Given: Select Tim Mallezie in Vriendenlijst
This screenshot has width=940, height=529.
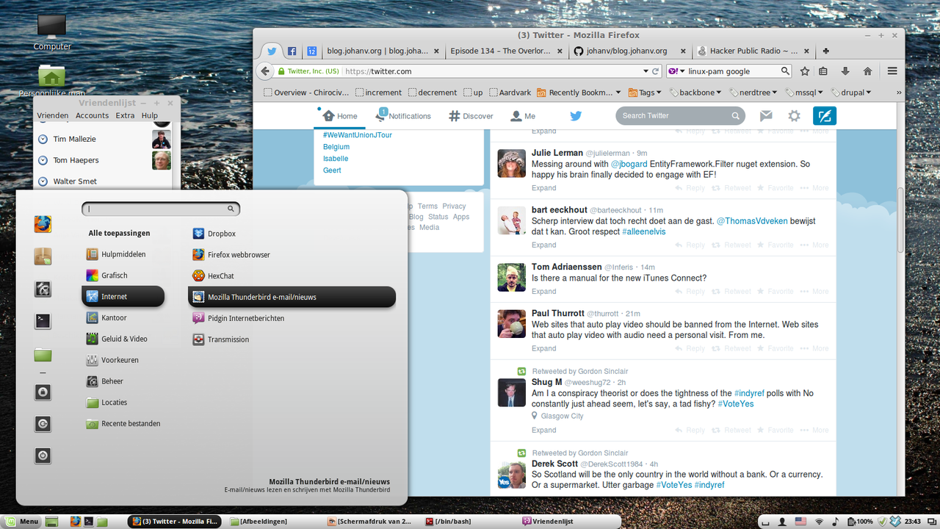Looking at the screenshot, I should coord(104,139).
